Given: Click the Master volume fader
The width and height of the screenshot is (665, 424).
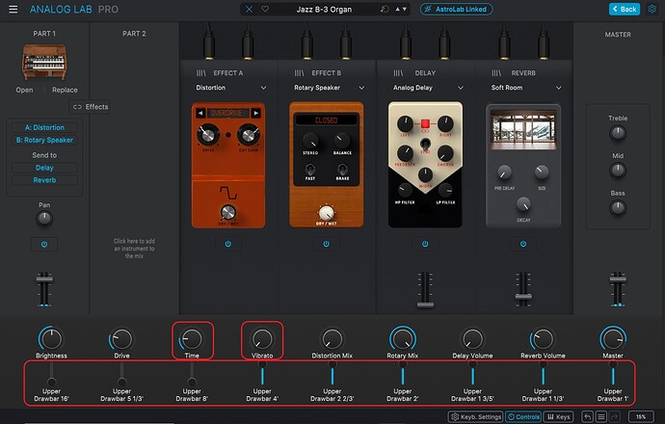Looking at the screenshot, I should [618, 278].
